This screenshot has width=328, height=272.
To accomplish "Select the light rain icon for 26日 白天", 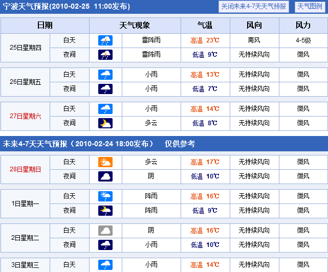I will [105, 75].
